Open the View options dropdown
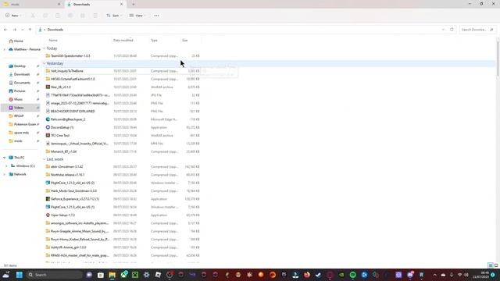 click(x=137, y=16)
